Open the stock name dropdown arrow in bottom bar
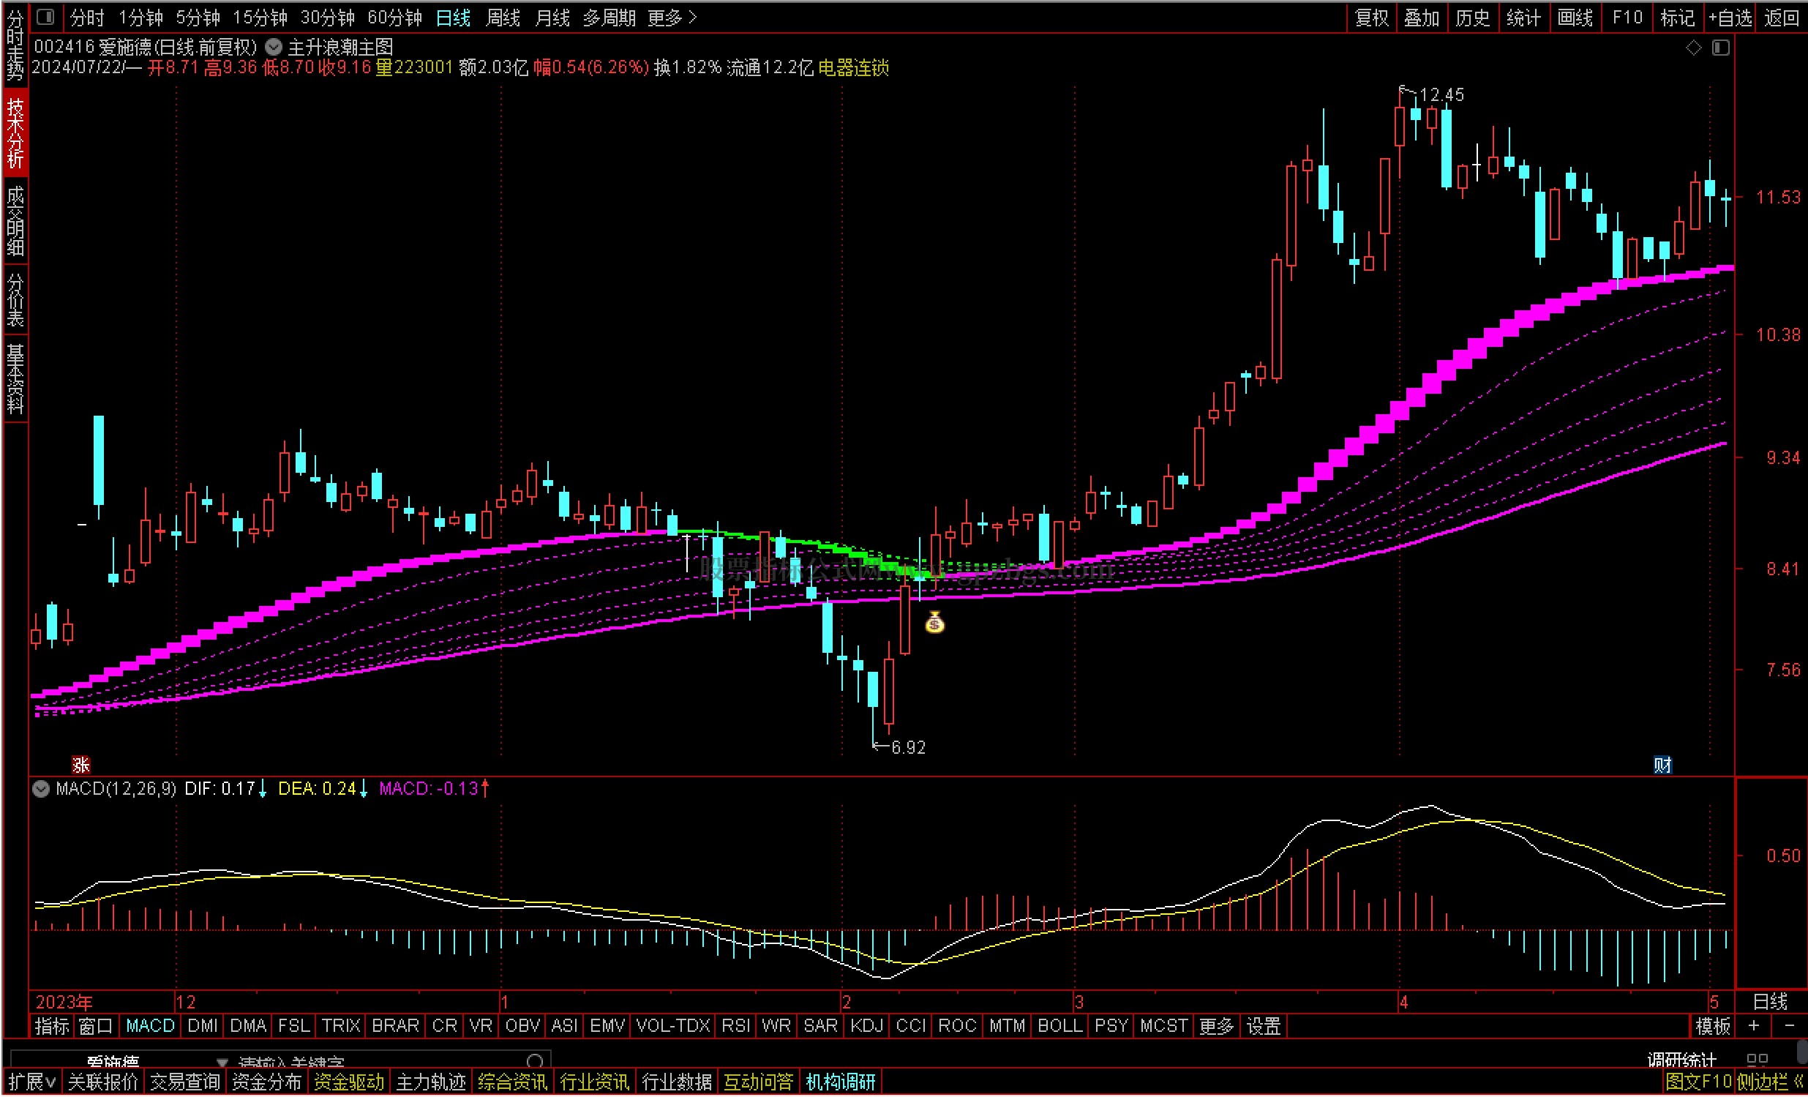Image resolution: width=1808 pixels, height=1097 pixels. (222, 1063)
